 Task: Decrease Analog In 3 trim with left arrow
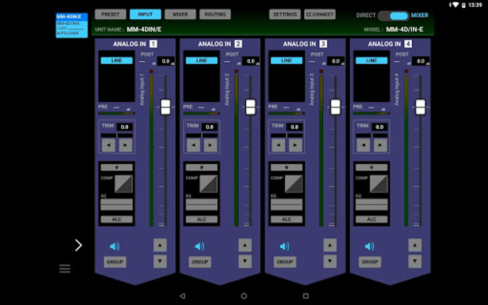coord(279,145)
